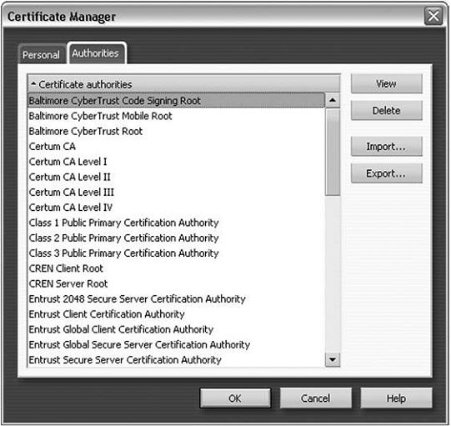The image size is (451, 426).
Task: Switch to the Personal tab
Action: coord(42,54)
